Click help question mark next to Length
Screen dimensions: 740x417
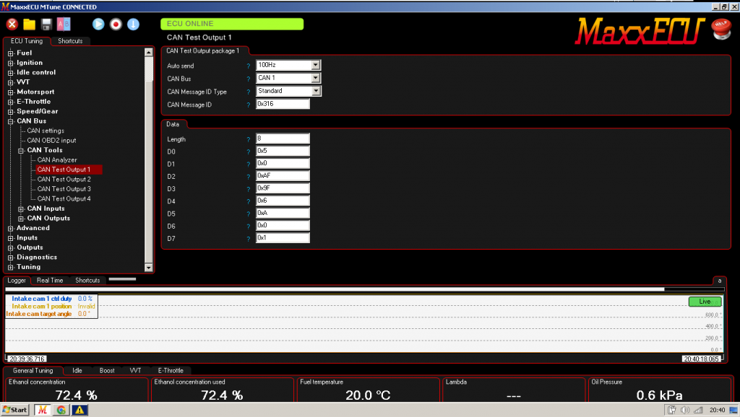tap(249, 139)
